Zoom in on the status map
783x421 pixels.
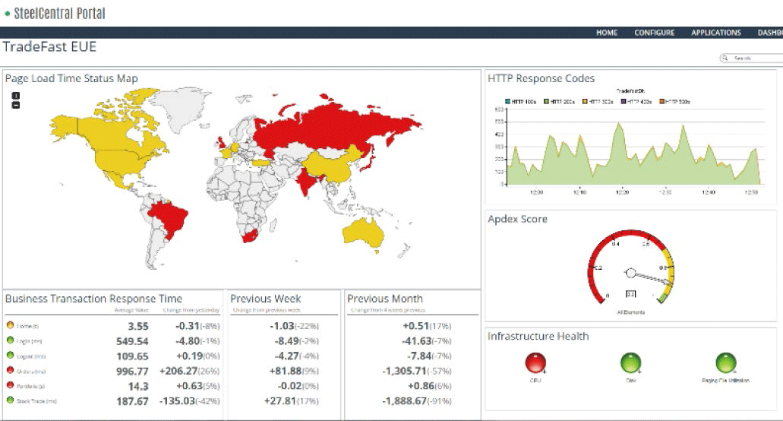16,95
